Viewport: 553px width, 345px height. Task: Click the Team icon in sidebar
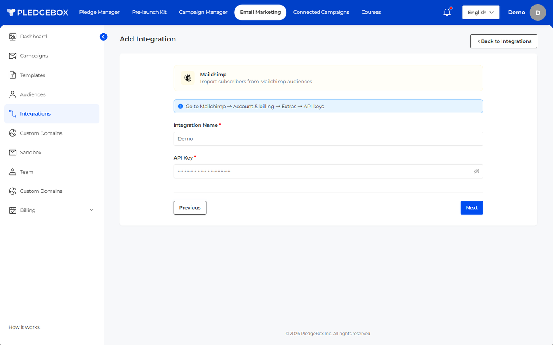pos(13,172)
